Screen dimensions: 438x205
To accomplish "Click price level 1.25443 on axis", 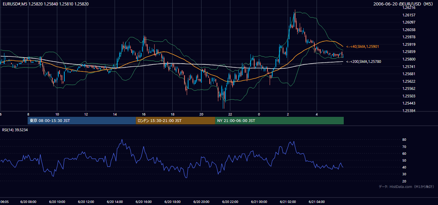I will pyautogui.click(x=409, y=103).
